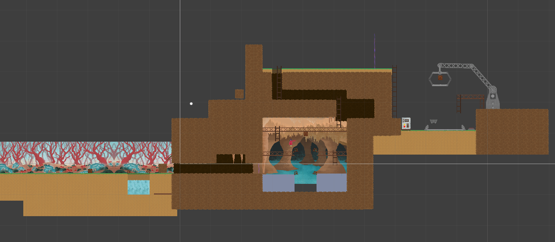The image size is (555, 242).
Task: Select the left gray stone block under cave
Action: (x=278, y=183)
